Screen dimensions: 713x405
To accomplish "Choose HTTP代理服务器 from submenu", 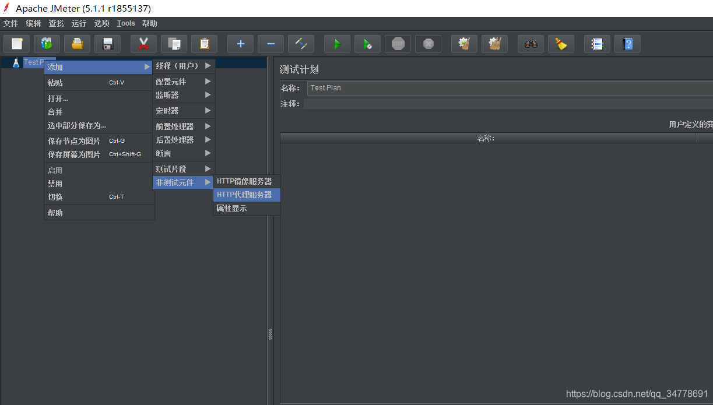I will 247,195.
